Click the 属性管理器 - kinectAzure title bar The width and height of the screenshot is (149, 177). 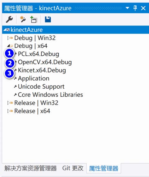coord(76,8)
